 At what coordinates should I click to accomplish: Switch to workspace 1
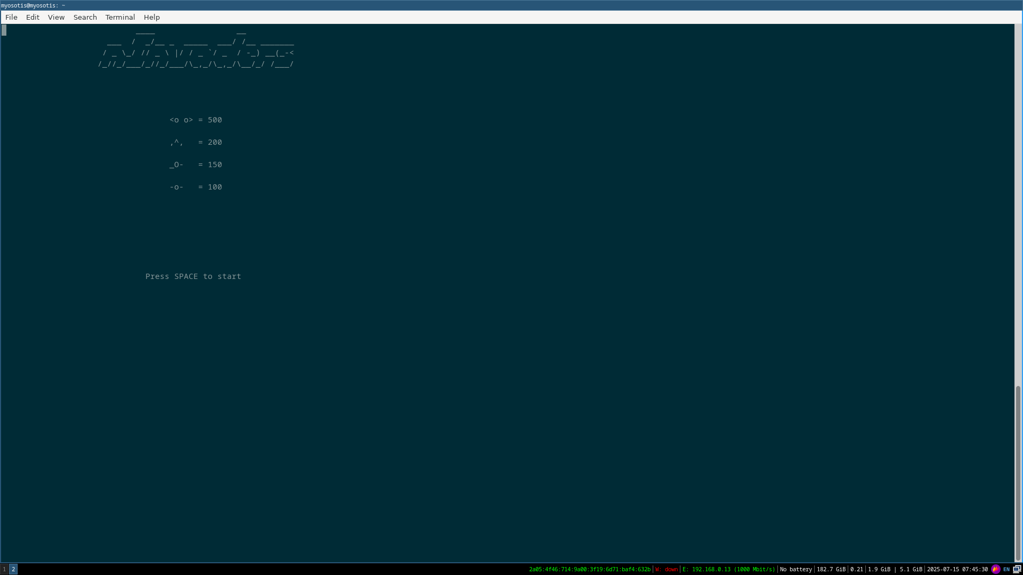tap(4, 569)
